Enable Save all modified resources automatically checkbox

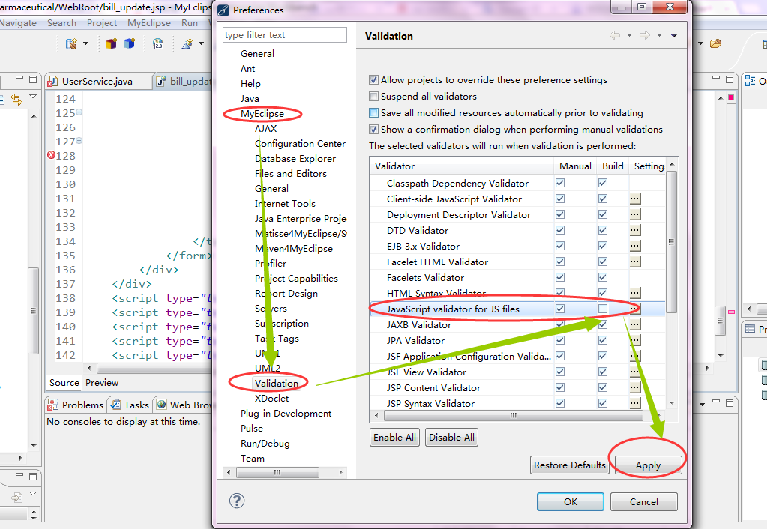(x=373, y=113)
